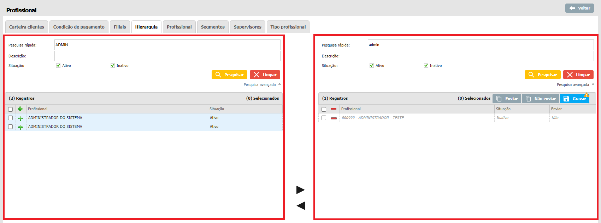Save with the Gravar button
This screenshot has width=601, height=223.
pyautogui.click(x=575, y=99)
